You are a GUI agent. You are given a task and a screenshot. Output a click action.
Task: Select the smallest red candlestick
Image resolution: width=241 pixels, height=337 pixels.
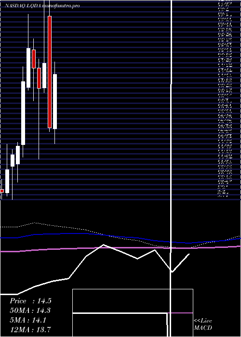(x=2, y=191)
